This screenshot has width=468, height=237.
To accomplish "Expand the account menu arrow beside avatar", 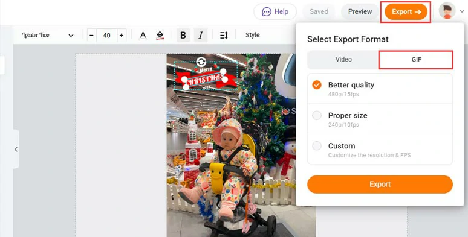I will [x=462, y=11].
